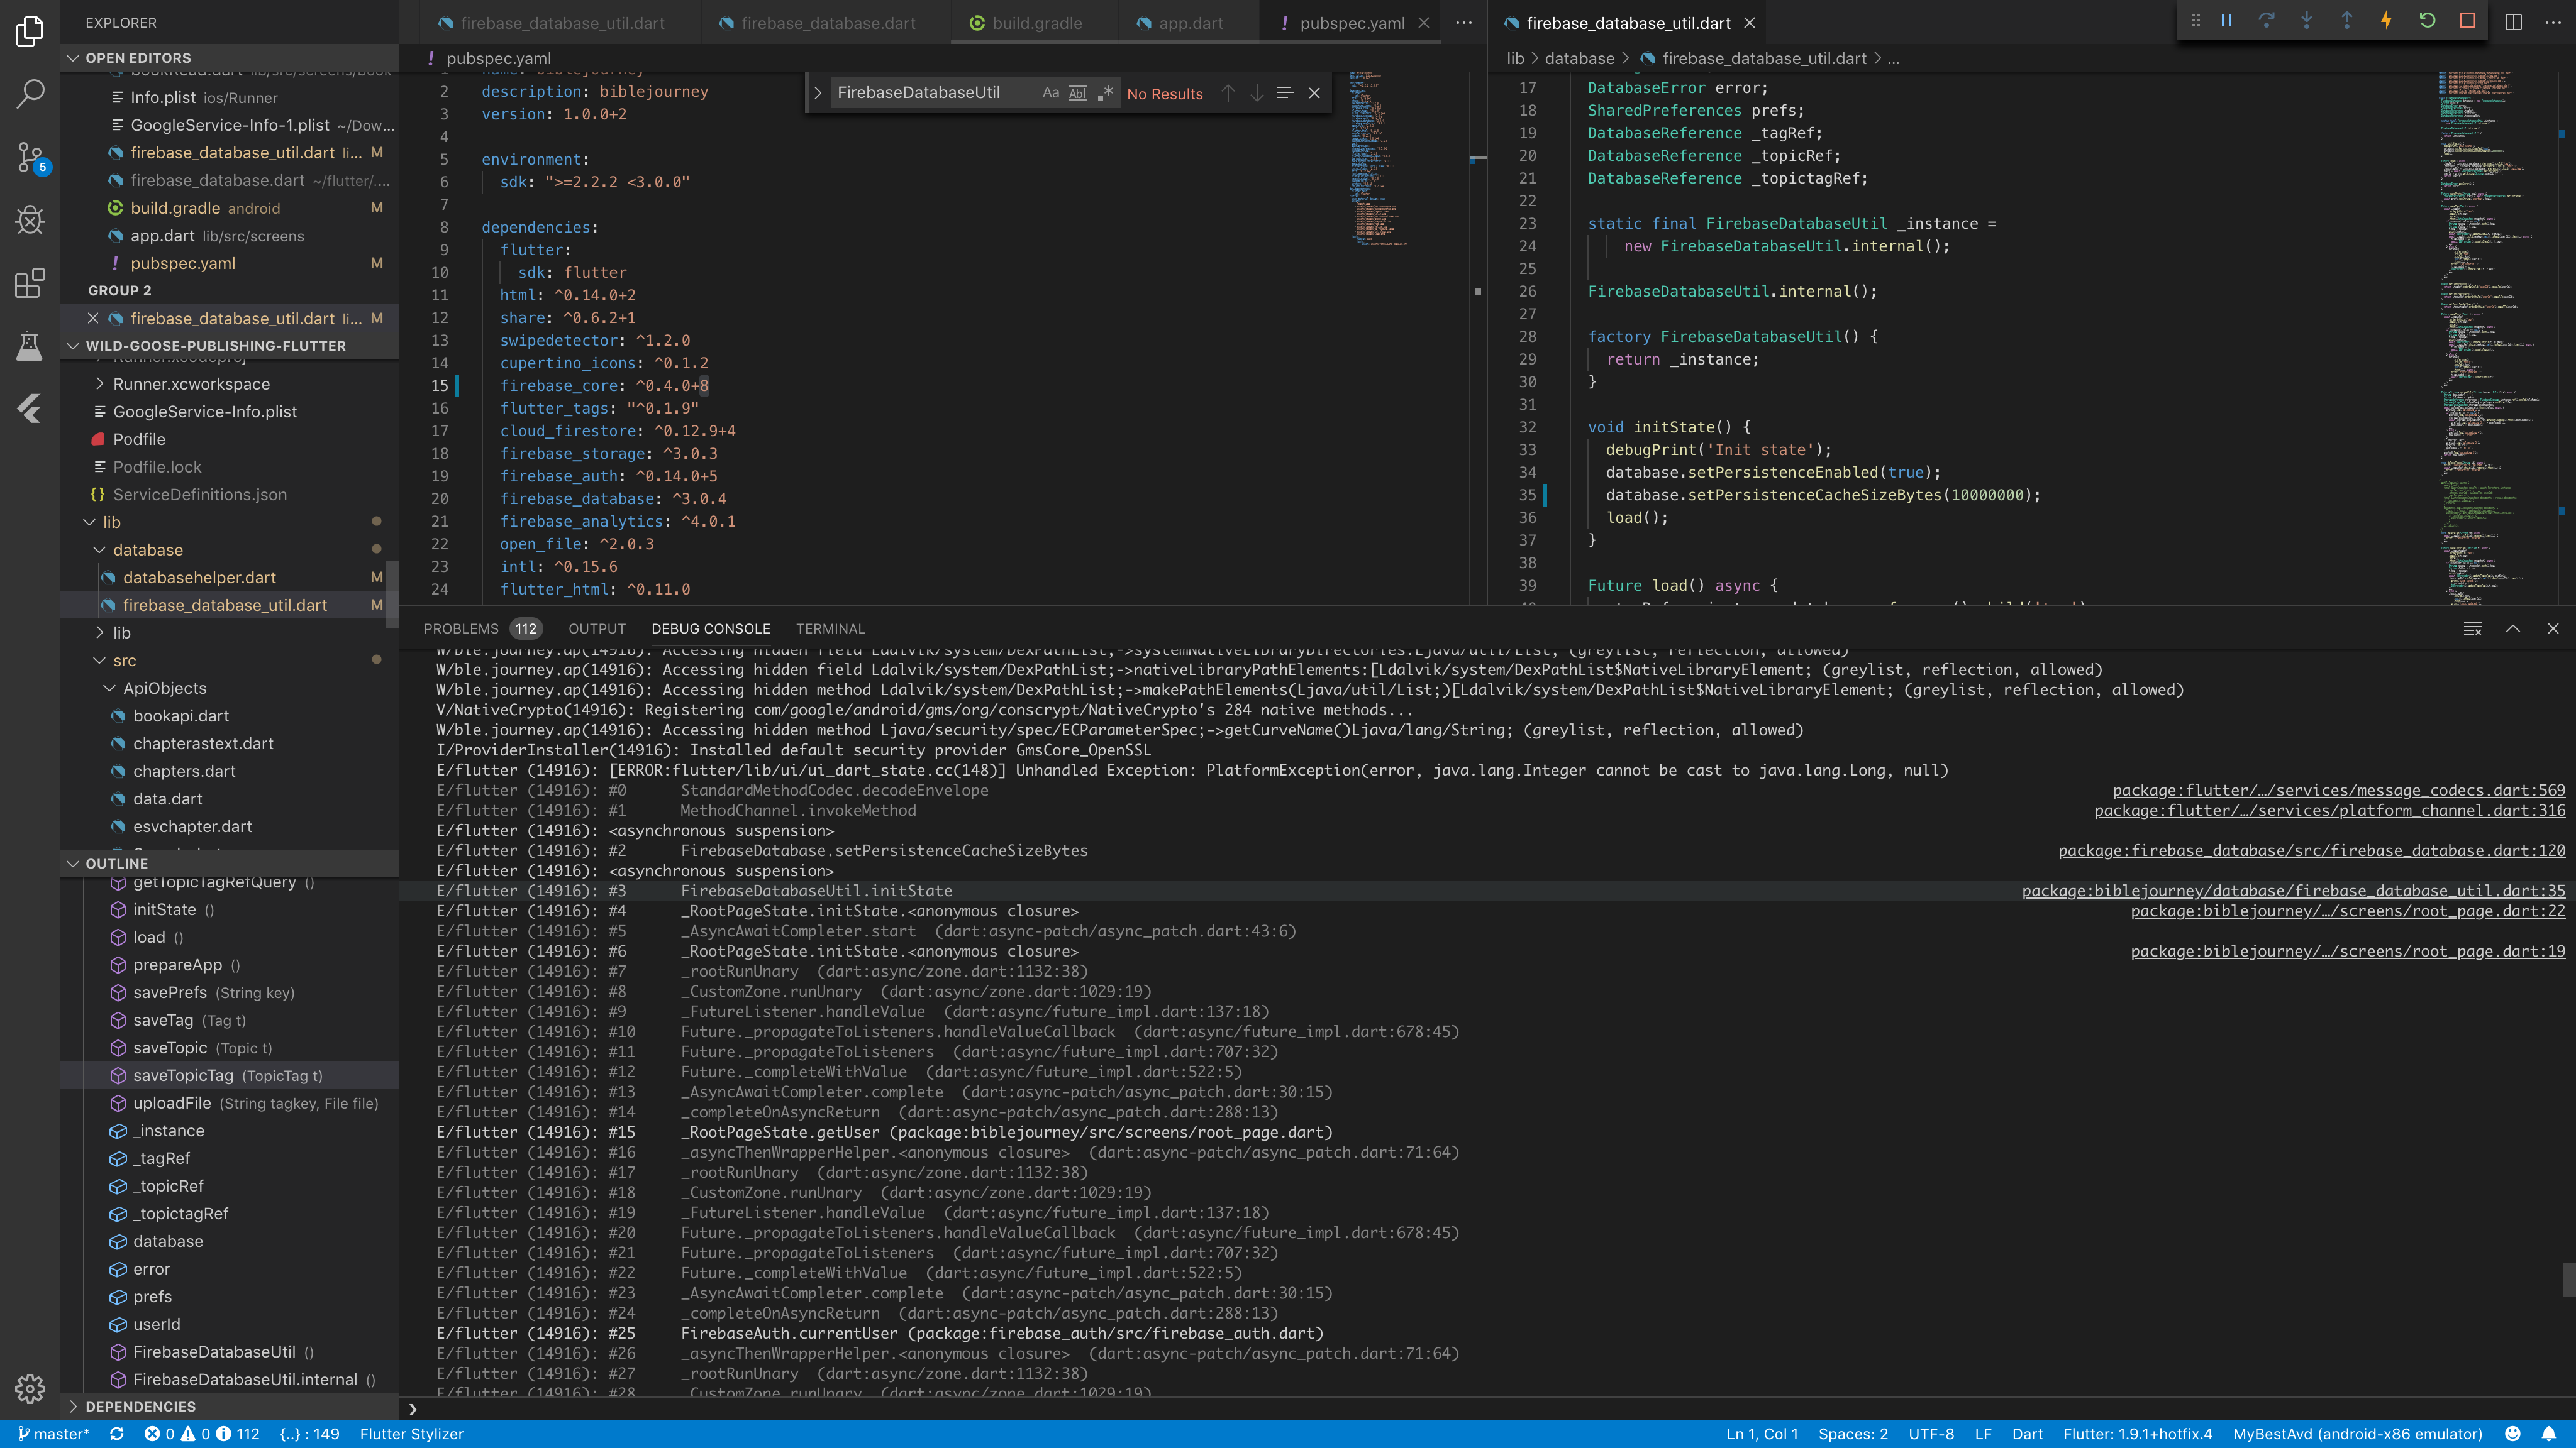The height and width of the screenshot is (1448, 2576).
Task: Stop debugging with the red square
Action: 2467,20
